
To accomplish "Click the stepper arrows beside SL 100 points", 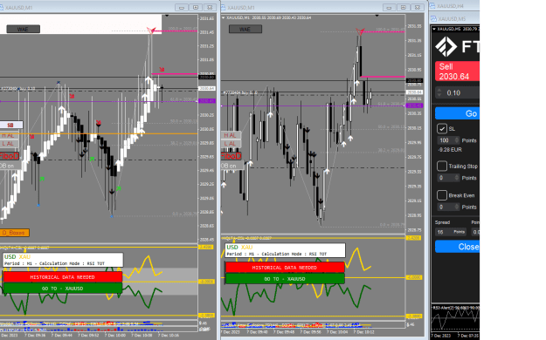I will tap(457, 140).
